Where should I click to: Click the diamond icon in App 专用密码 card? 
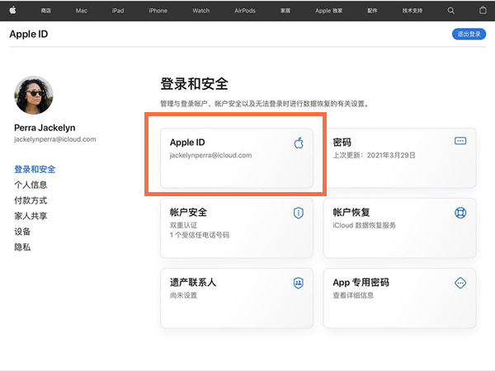pos(460,283)
